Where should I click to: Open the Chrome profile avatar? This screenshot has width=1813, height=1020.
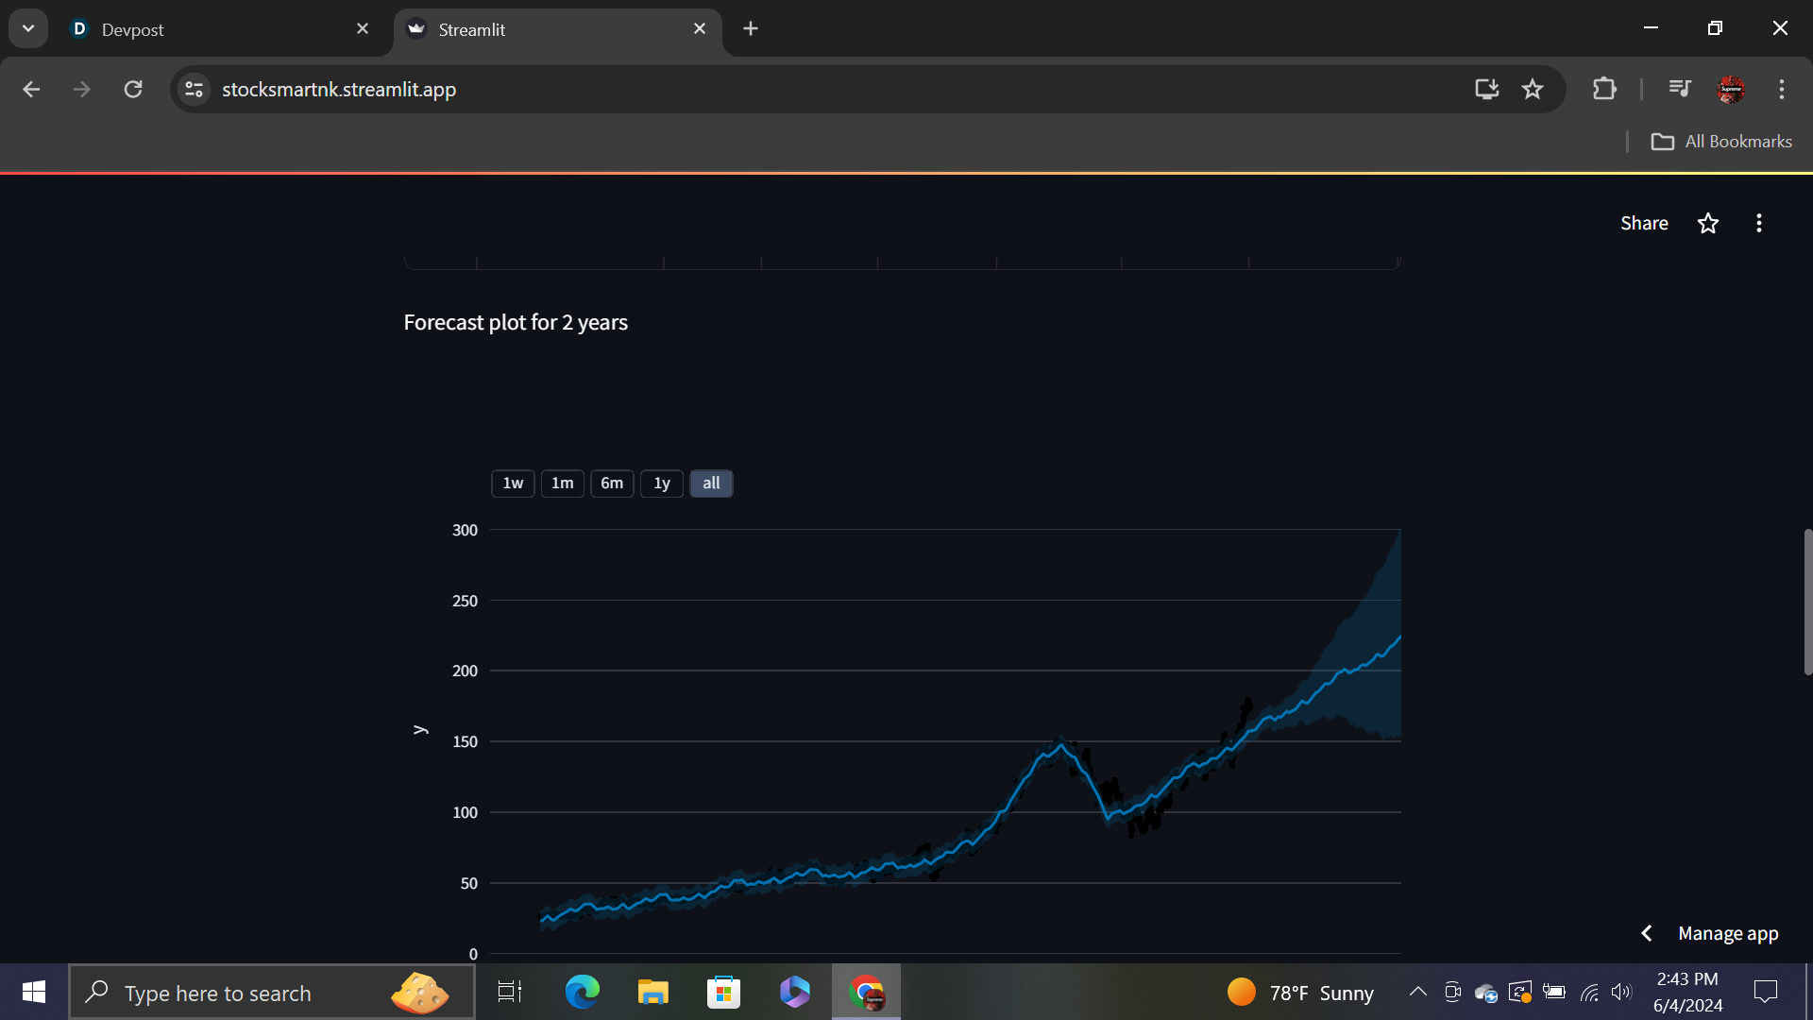pyautogui.click(x=1731, y=90)
